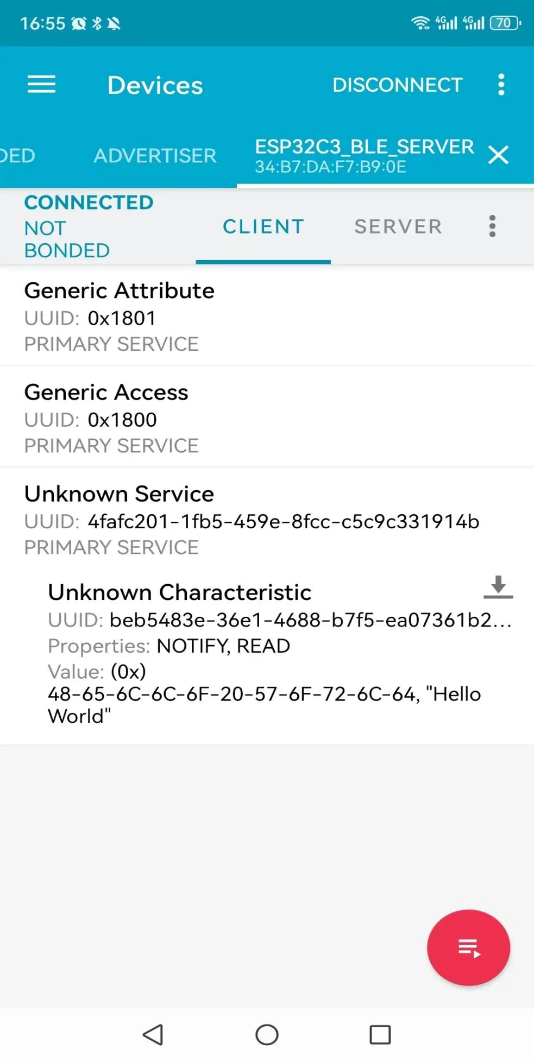Open the connection options three-dot menu
The width and height of the screenshot is (534, 1062).
pyautogui.click(x=492, y=226)
